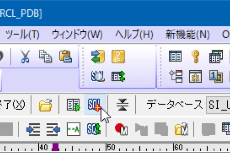Image resolution: width=230 pixels, height=164 pixels.
Task: Click the table with green arrows icon
Action: [118, 76]
